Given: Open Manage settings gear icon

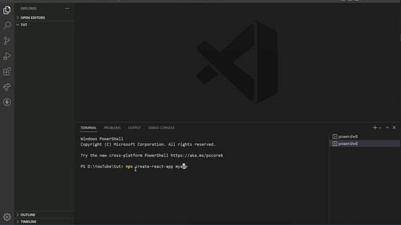Looking at the screenshot, I should point(7,217).
